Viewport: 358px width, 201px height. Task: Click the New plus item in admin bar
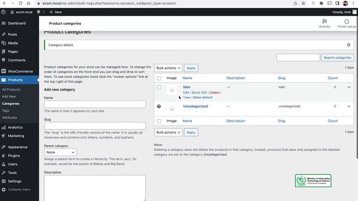click(55, 12)
